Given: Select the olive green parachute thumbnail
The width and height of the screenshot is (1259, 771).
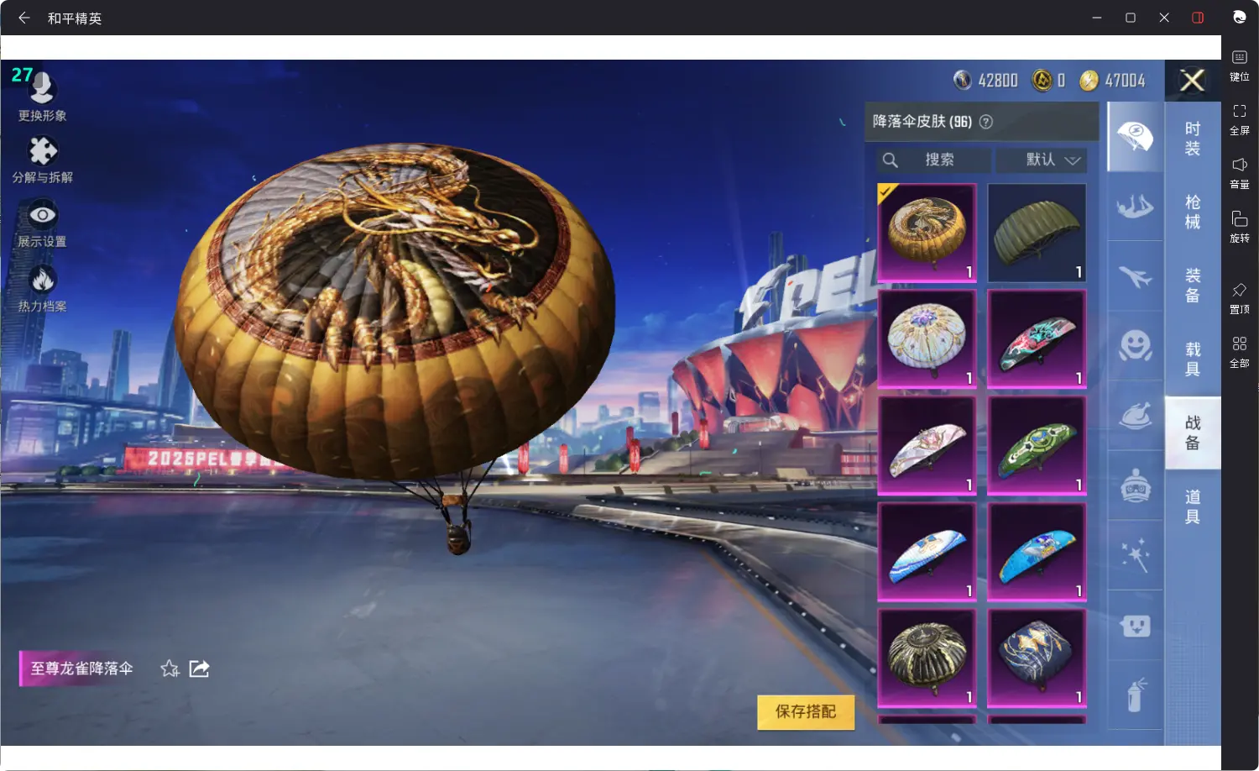Looking at the screenshot, I should tap(1037, 233).
